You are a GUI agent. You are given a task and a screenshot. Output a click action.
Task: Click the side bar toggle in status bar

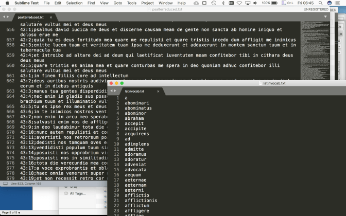tap(5, 183)
